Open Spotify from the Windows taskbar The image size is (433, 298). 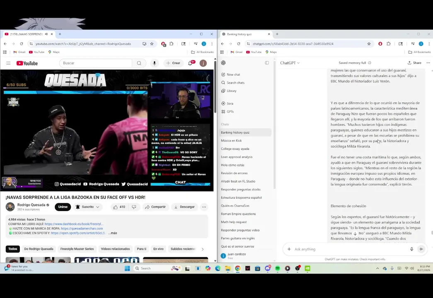(x=278, y=268)
